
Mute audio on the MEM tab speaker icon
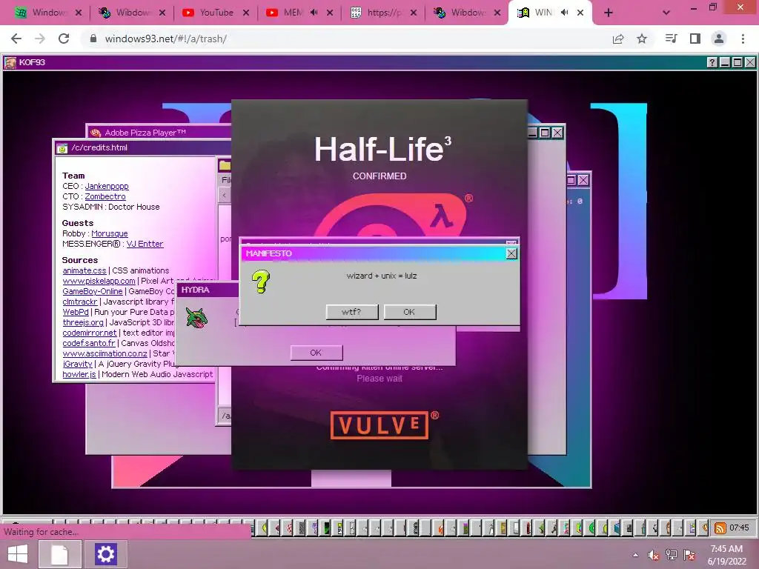(314, 13)
